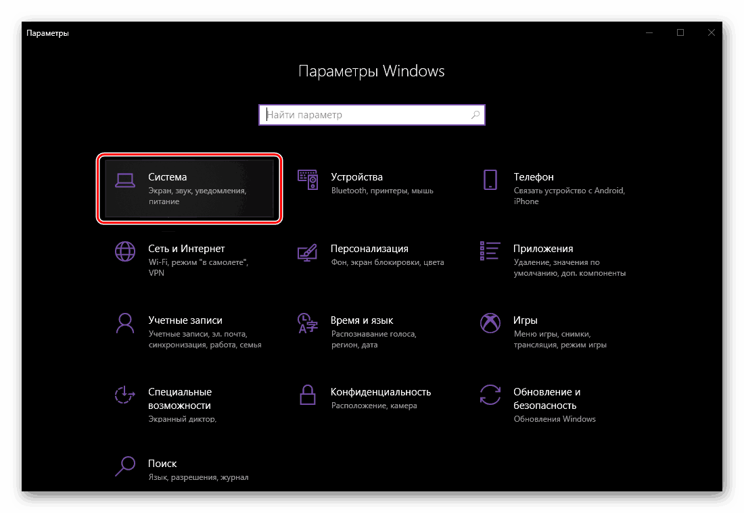Click text 'Wi-Fi, режим "в самолете", VPN'
Viewport: 744px width, 513px height.
point(198,268)
